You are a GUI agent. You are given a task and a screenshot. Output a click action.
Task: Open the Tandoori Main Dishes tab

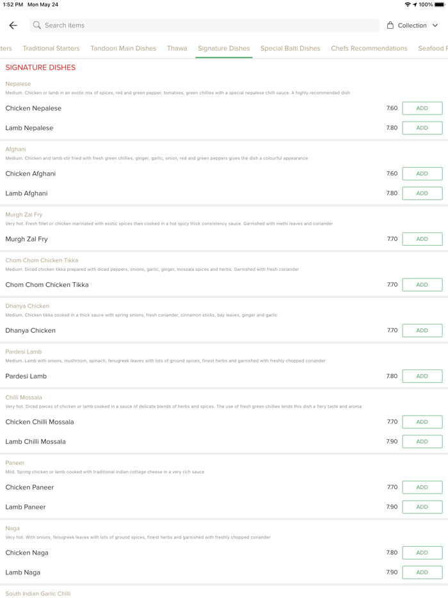123,49
